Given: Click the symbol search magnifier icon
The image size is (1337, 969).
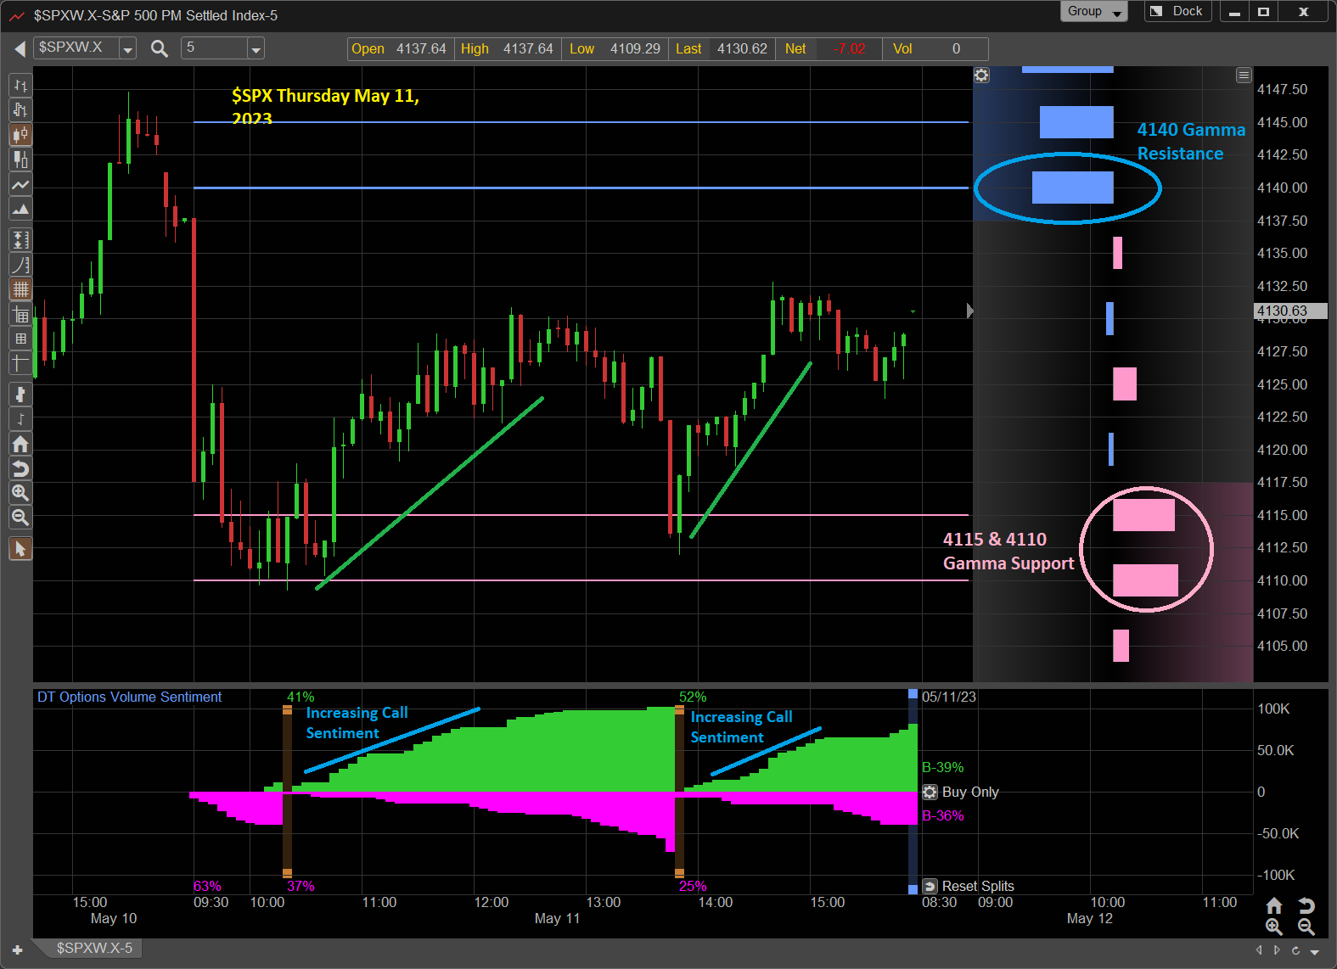Looking at the screenshot, I should [159, 49].
